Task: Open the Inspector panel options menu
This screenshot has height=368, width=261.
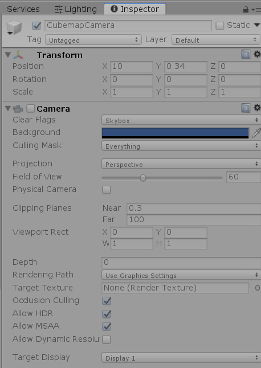Action: click(256, 10)
